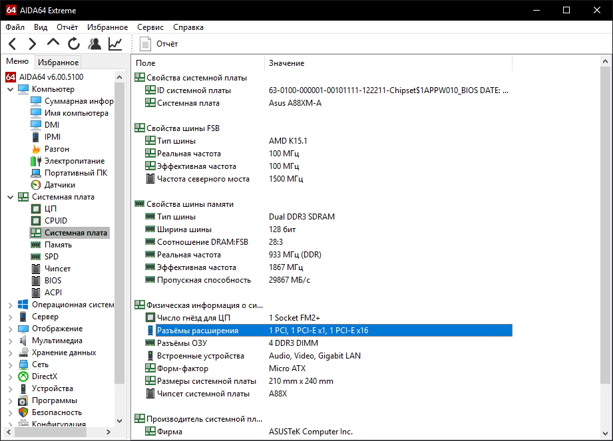Open the Разгон overclock item with flame icon
This screenshot has height=441, width=613.
(57, 149)
